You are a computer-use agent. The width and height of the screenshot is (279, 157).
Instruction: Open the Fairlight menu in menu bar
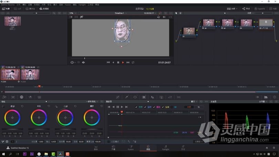click(x=82, y=4)
